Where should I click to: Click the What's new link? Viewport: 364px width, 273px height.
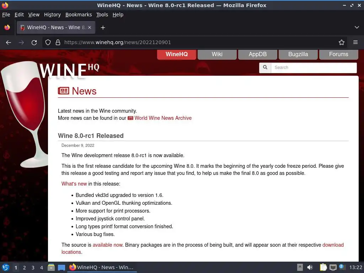point(74,184)
